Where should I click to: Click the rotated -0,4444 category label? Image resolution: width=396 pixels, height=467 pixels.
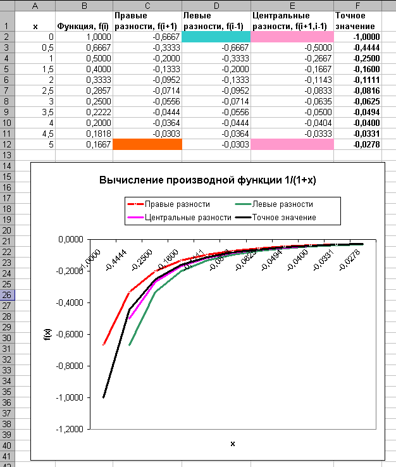116,260
